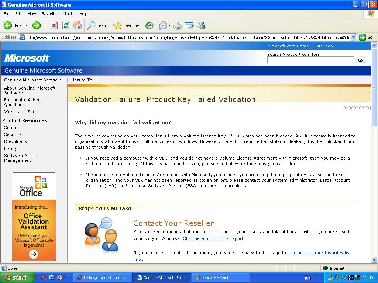Click the Microsoft Office logo in banner
This screenshot has width=378, height=283.
point(34,186)
